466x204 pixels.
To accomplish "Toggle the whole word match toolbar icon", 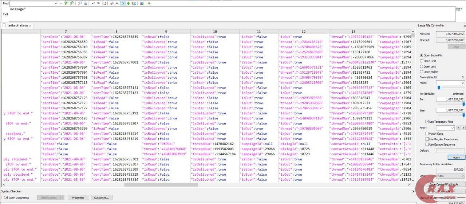I will (x=117, y=3).
